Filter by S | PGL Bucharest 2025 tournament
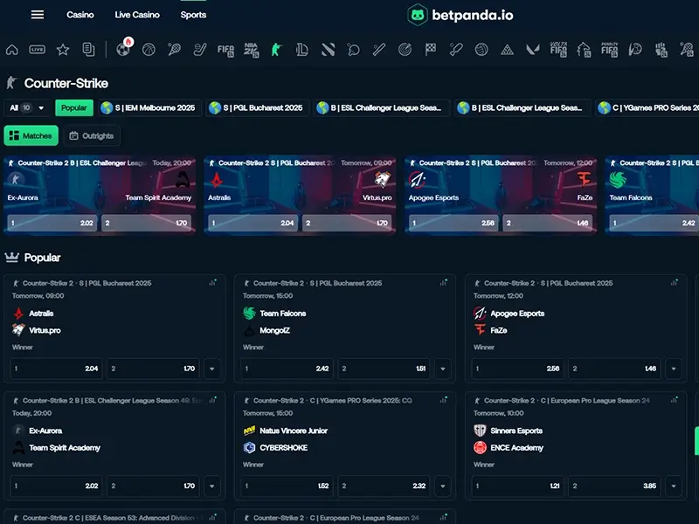 (x=257, y=107)
